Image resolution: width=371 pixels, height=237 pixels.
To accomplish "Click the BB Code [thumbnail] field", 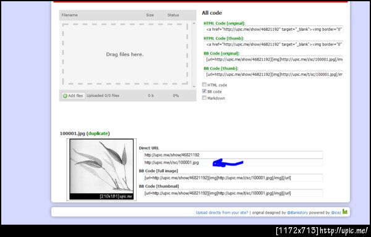I will [x=233, y=193].
